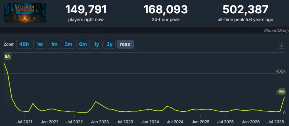The width and height of the screenshot is (289, 126).
Task: Set chart zoom to 3m
Action: 69,44
